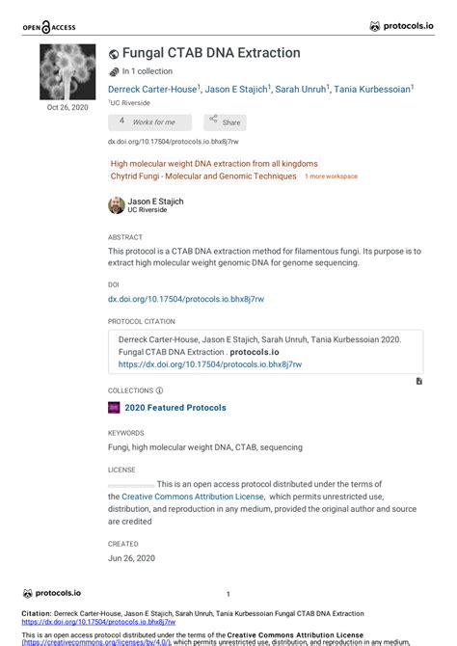This screenshot has height=646, width=457.
Task: Open Chytrid Fungi Molecular and Genomic Techniques
Action: point(203,175)
